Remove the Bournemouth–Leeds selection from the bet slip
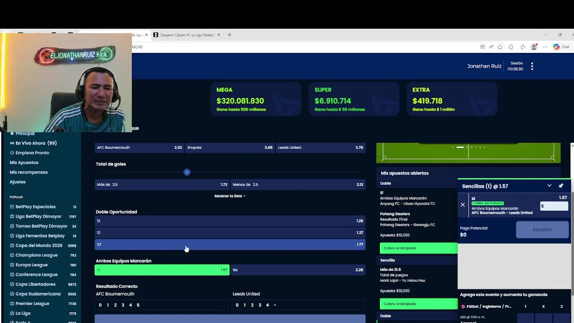The width and height of the screenshot is (574, 323). [x=463, y=205]
